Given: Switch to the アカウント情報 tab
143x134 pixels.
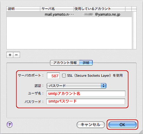Looking at the screenshot, I should [65, 63].
